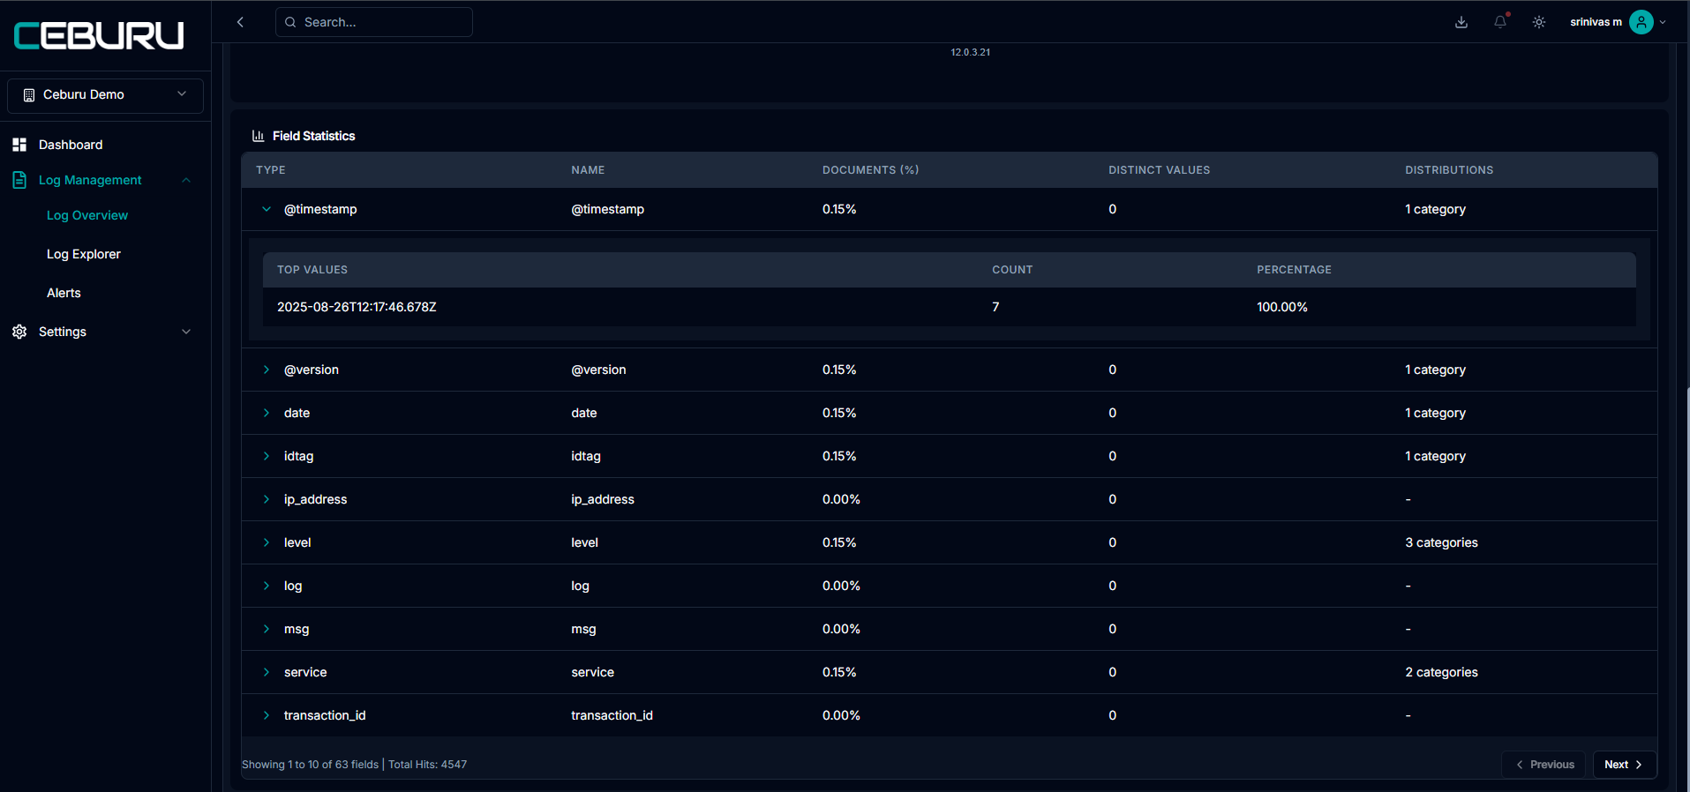The height and width of the screenshot is (792, 1690).
Task: Focus the Search input field
Action: coord(374,22)
